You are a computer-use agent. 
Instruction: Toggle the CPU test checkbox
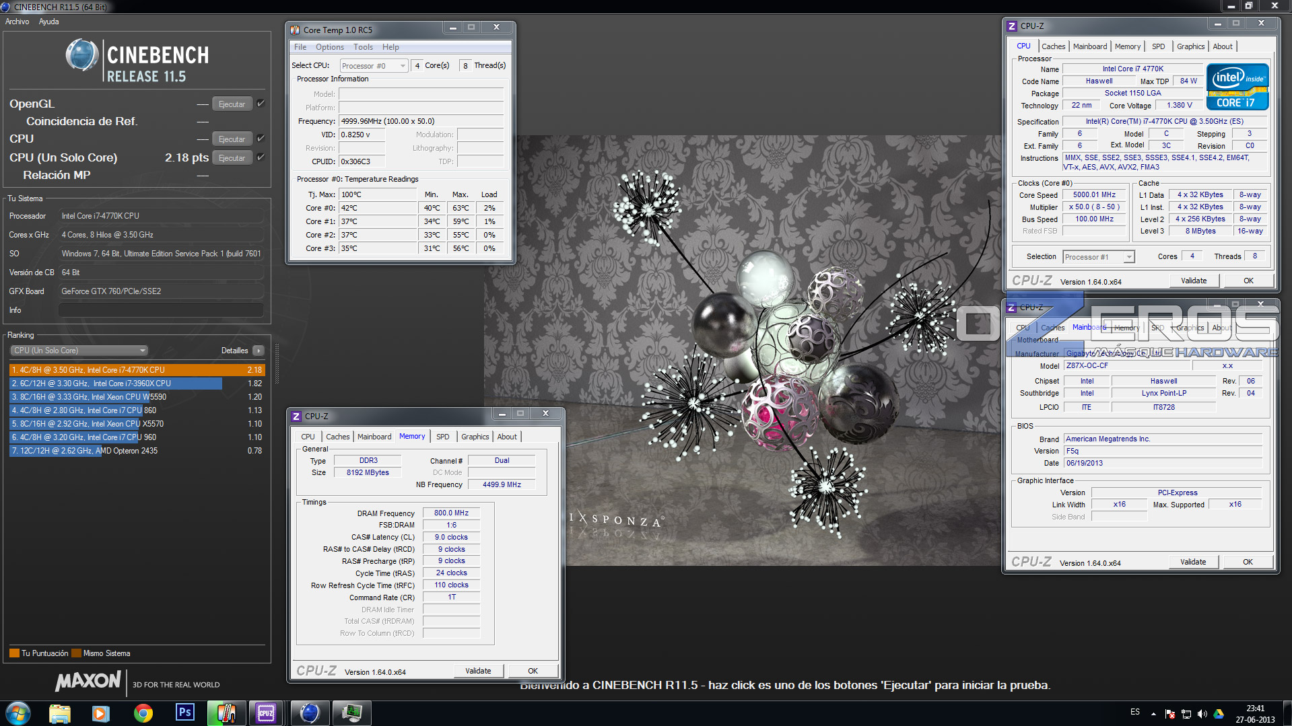click(261, 139)
